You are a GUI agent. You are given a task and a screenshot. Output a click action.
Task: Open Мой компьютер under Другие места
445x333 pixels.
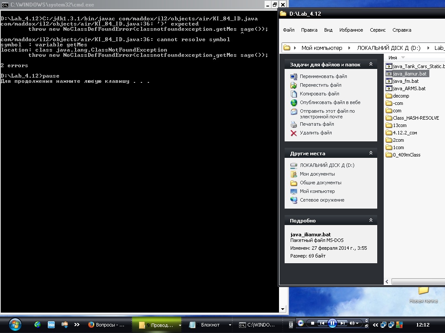pyautogui.click(x=317, y=191)
